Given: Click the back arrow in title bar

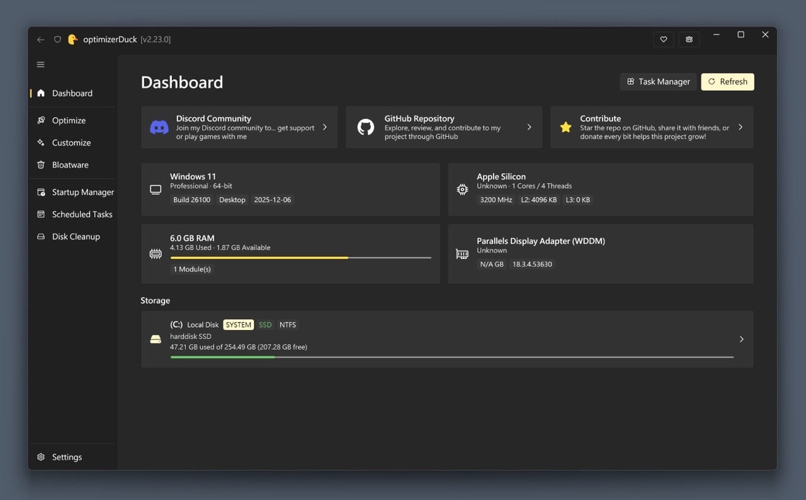Looking at the screenshot, I should tap(41, 40).
